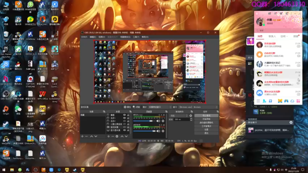Open the QQ game controller icon in the bottom bar
Viewport: 308px width, 173px height.
pos(286,101)
